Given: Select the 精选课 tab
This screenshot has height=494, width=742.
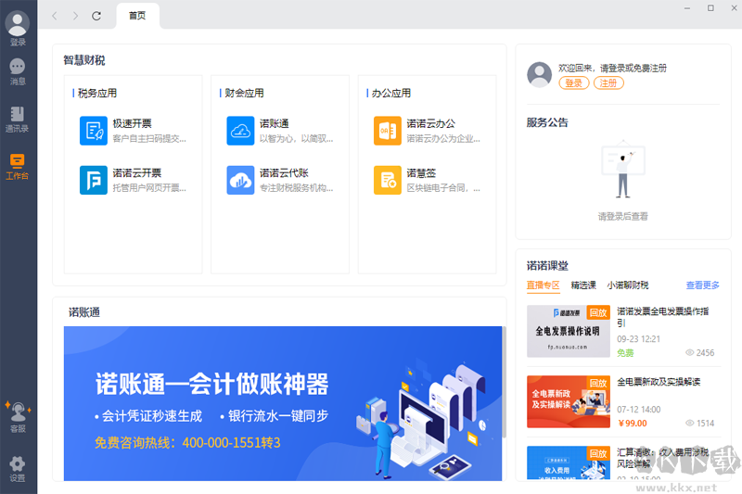Looking at the screenshot, I should pyautogui.click(x=583, y=285).
